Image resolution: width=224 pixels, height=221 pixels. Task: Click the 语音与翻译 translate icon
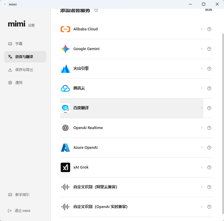[x=10, y=57]
